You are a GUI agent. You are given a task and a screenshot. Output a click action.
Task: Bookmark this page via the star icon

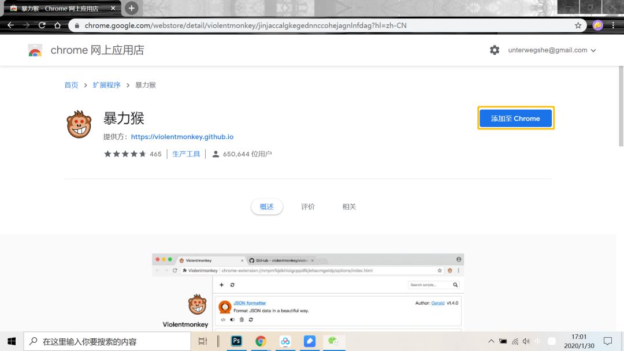[578, 25]
